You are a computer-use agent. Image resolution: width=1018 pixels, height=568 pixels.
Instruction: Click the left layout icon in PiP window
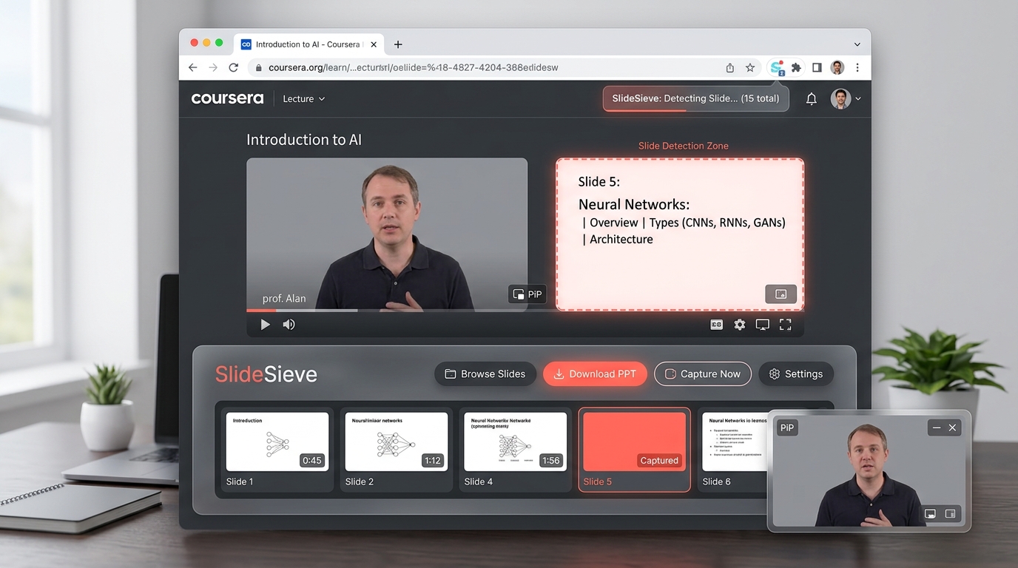click(x=930, y=513)
